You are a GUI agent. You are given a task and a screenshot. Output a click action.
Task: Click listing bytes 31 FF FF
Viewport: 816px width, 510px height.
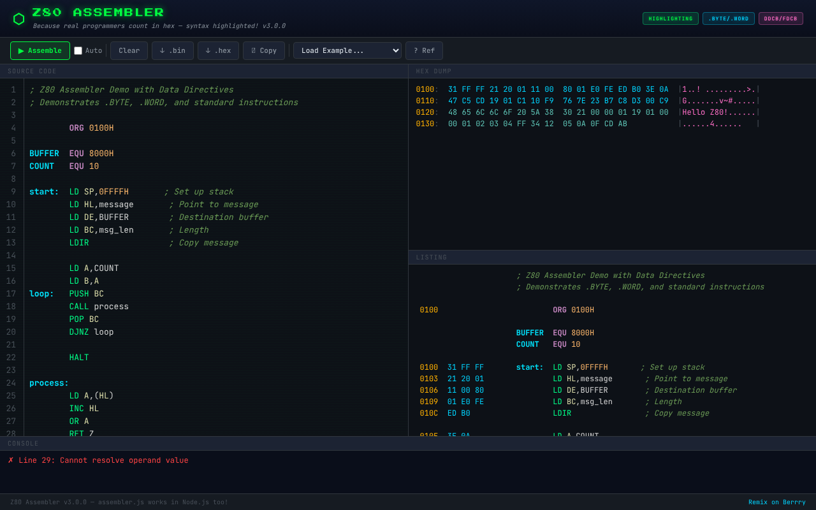(x=465, y=367)
